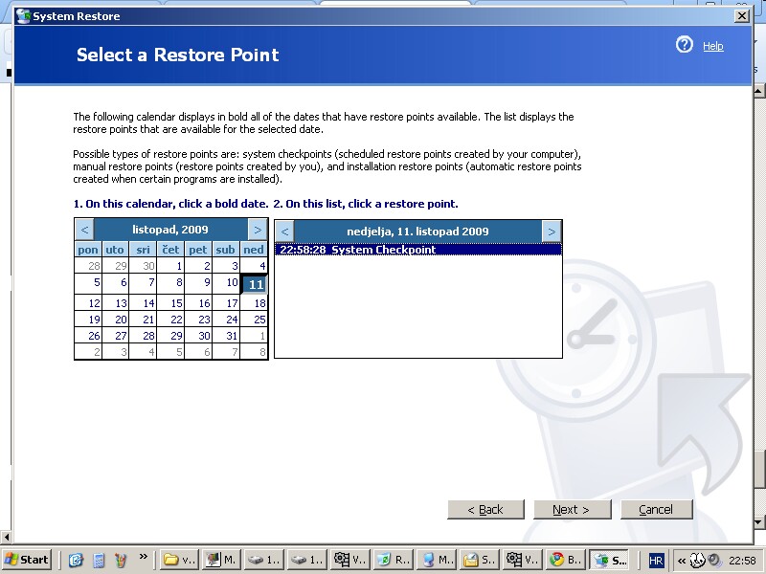This screenshot has width=766, height=574.
Task: Launch Internet Explorer from Quick Launch
Action: pyautogui.click(x=76, y=560)
